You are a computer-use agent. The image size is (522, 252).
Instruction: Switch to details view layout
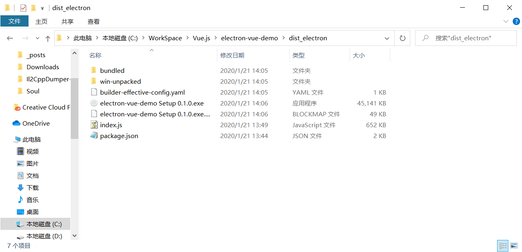(503, 246)
